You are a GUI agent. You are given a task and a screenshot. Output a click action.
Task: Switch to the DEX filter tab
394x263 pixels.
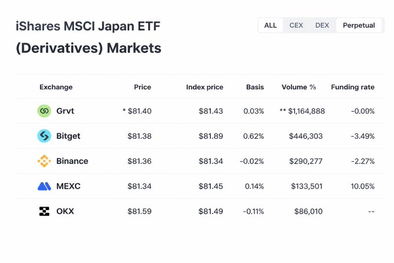coord(322,26)
